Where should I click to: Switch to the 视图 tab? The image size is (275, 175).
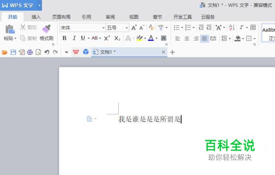[x=134, y=17]
